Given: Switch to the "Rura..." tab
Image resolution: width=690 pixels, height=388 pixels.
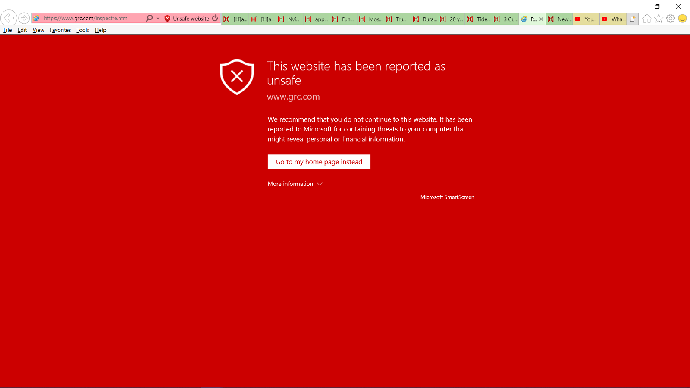Looking at the screenshot, I should [x=424, y=19].
